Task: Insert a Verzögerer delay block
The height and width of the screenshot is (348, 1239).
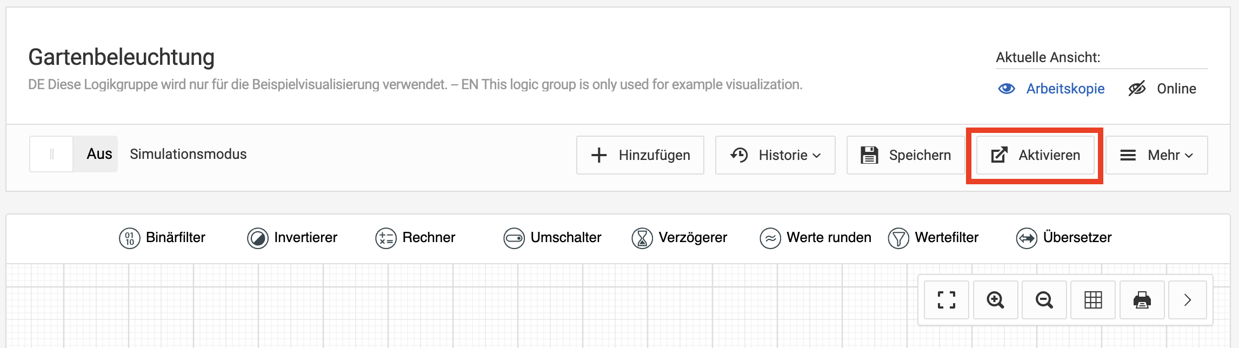Action: tap(679, 238)
